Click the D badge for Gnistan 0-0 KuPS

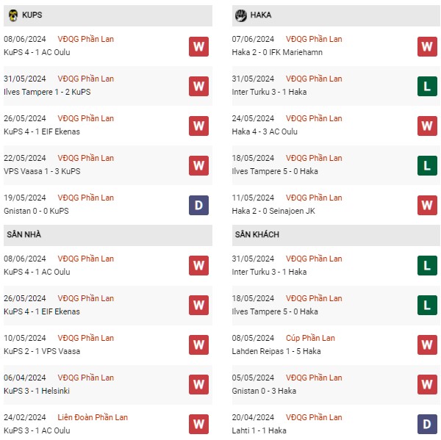(199, 205)
